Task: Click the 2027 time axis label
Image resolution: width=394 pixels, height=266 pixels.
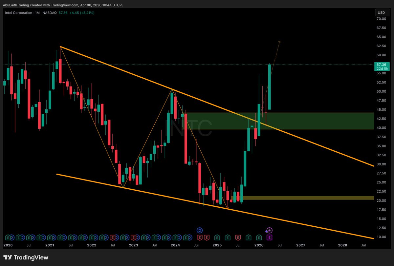Action: click(x=301, y=245)
